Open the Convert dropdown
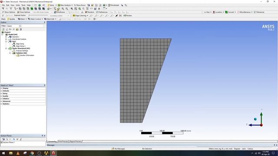This screenshot has height=156, width=278. [230, 12]
